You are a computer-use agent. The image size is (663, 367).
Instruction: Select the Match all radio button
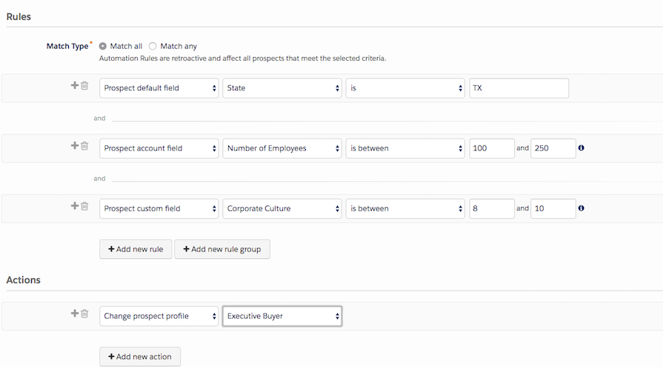(103, 46)
